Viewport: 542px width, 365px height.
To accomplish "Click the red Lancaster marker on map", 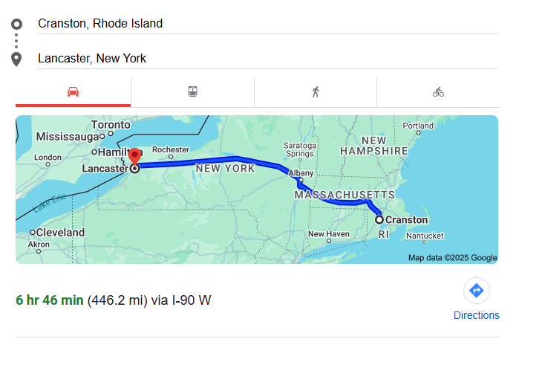I will [x=135, y=157].
